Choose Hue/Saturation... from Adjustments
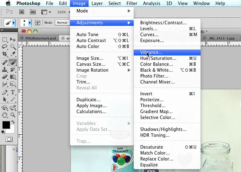The width and height of the screenshot is (241, 172). point(167,58)
